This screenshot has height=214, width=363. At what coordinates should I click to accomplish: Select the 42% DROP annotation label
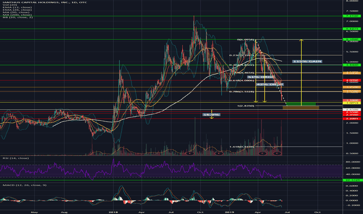tap(270, 84)
